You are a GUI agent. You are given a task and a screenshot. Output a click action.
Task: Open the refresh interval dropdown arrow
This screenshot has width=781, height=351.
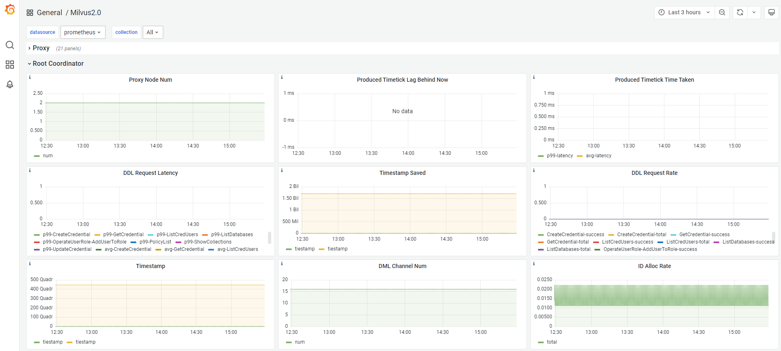point(754,13)
